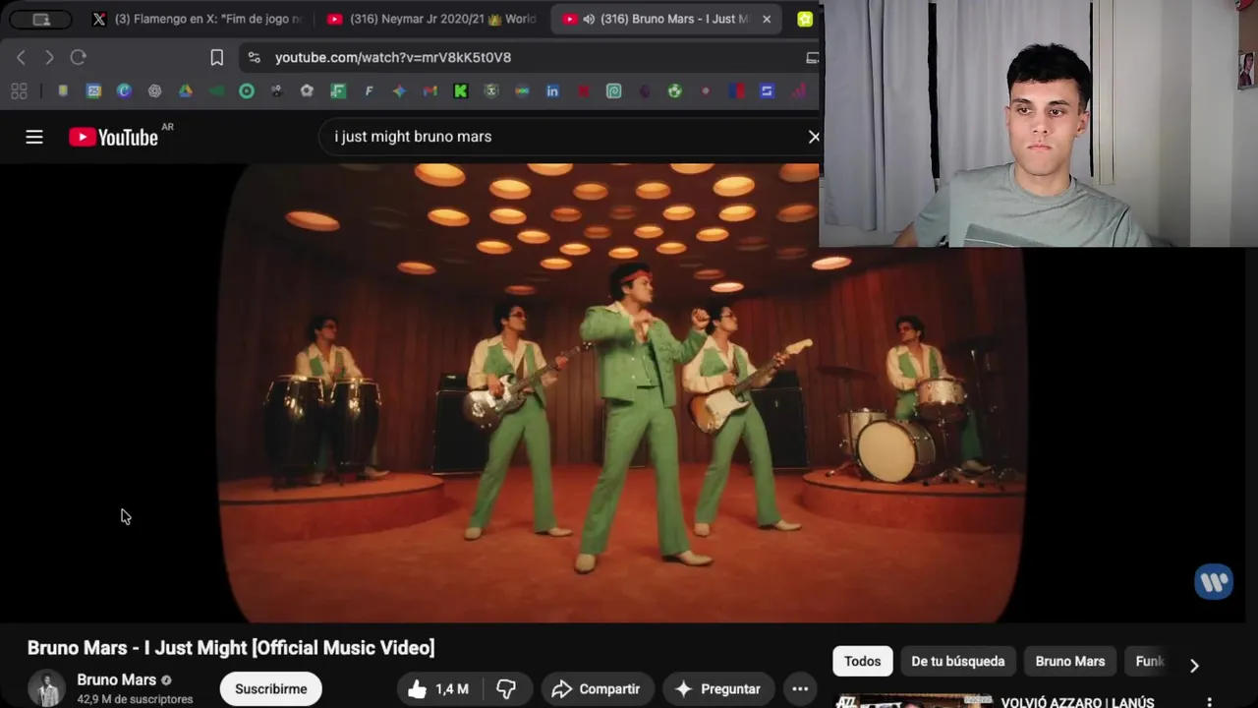Open the green circle play bookmark icon

247,91
